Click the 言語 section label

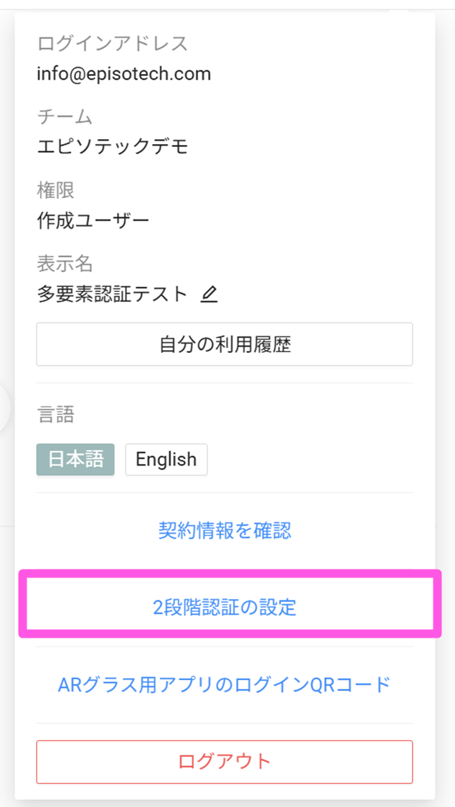56,414
